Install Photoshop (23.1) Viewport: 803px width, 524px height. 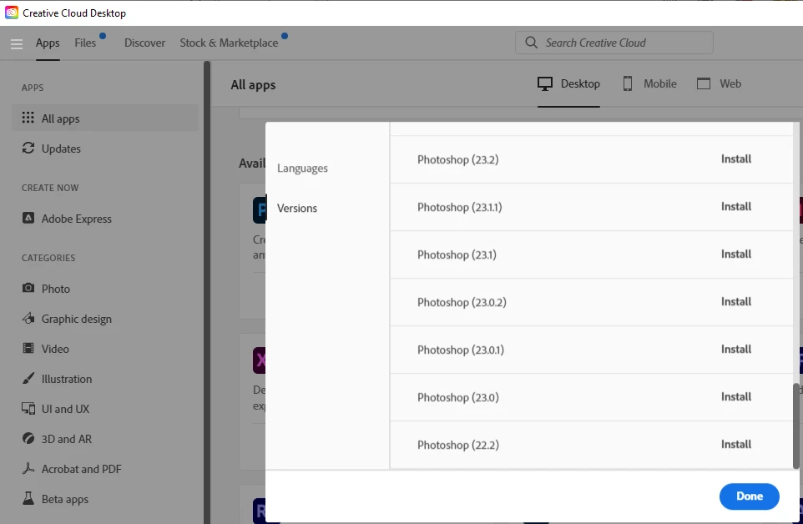coord(736,254)
